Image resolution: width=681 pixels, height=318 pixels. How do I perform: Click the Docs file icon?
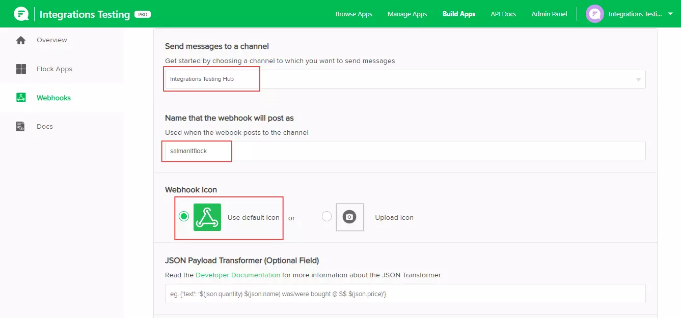point(21,127)
